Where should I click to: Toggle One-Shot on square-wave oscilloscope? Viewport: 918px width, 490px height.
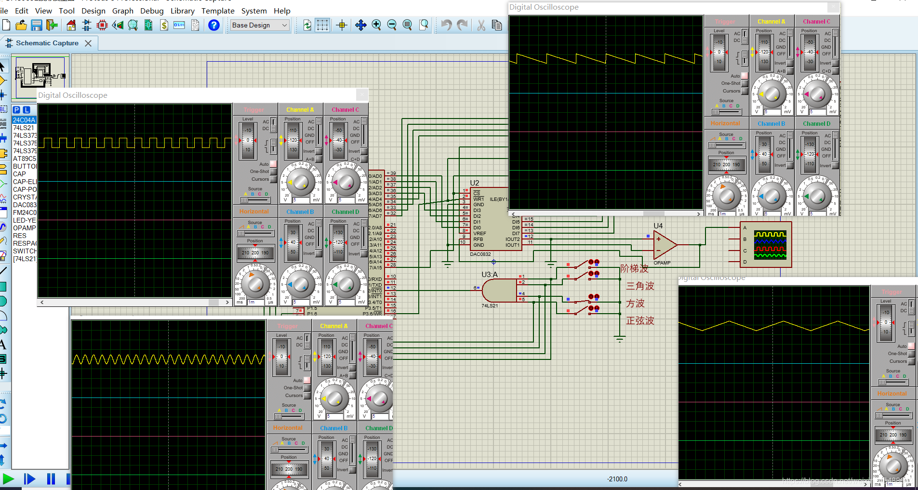pyautogui.click(x=273, y=172)
